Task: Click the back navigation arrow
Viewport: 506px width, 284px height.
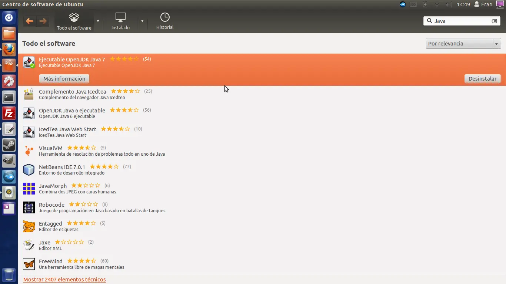Action: (29, 21)
